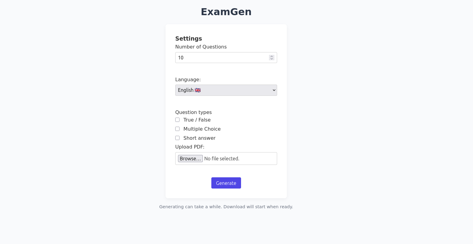Click the "Generating can take a while" note
Screen dimensions: 473x244
226,207
